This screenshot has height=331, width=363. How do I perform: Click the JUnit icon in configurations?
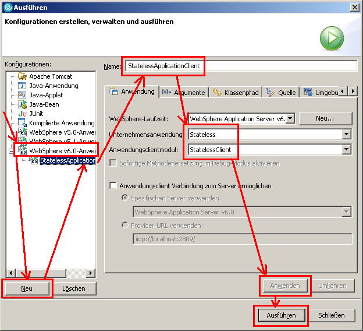[x=23, y=114]
